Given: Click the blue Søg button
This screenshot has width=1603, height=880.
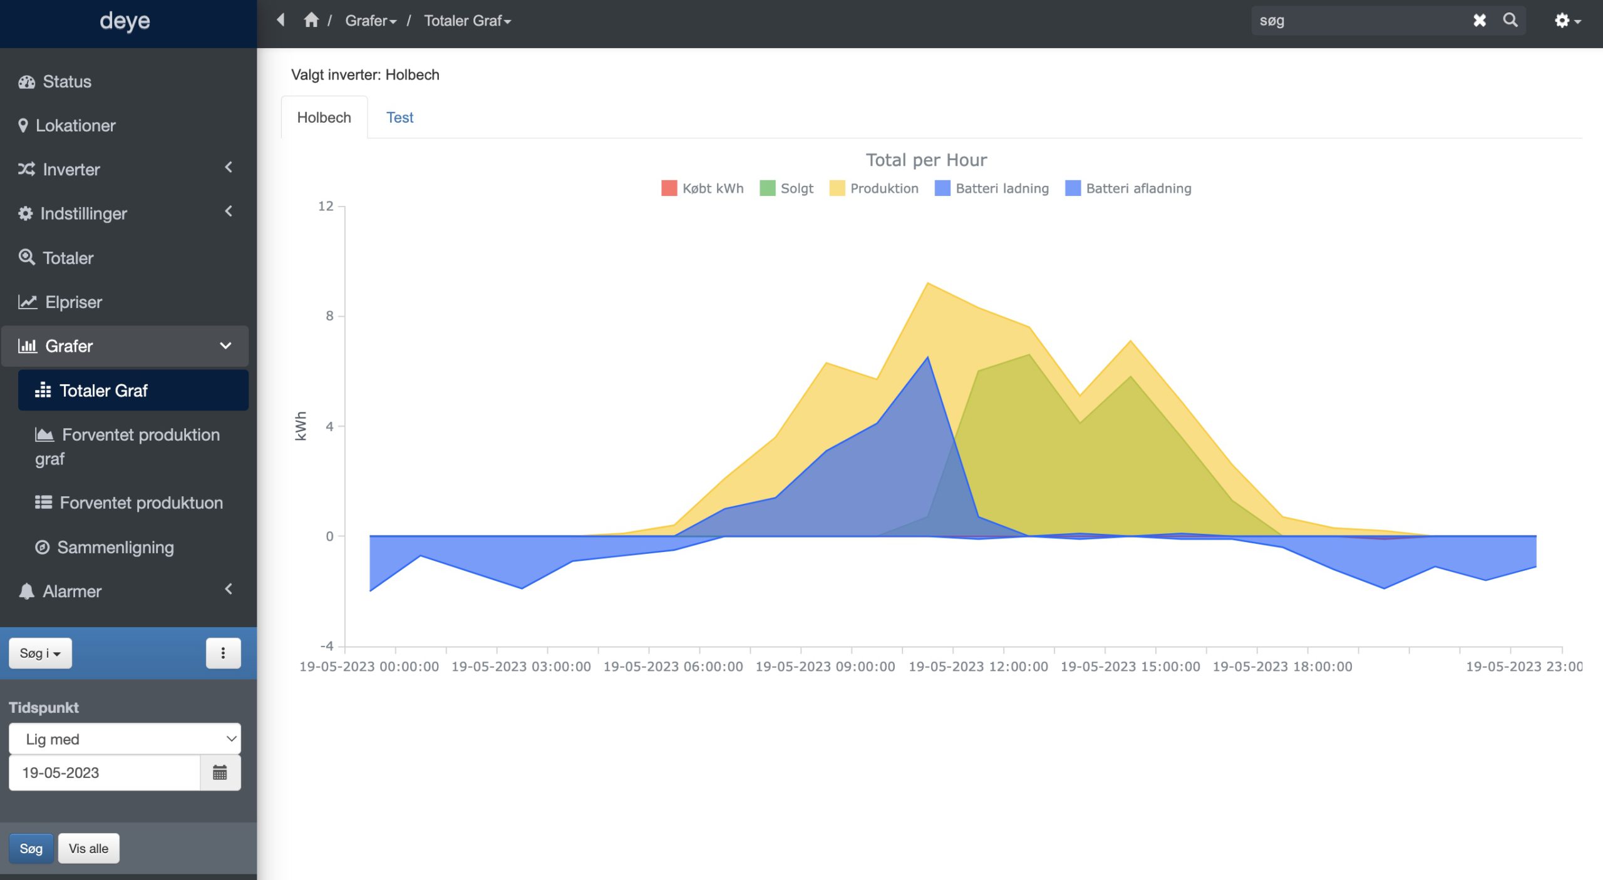Looking at the screenshot, I should click(x=31, y=848).
